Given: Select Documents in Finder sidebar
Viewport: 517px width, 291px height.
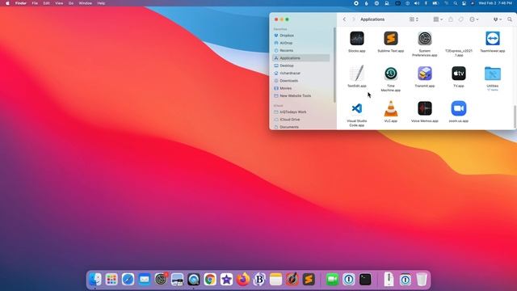Looking at the screenshot, I should pos(301,127).
